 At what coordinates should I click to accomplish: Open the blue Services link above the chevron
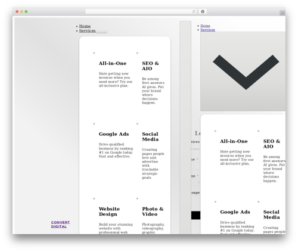click(207, 30)
